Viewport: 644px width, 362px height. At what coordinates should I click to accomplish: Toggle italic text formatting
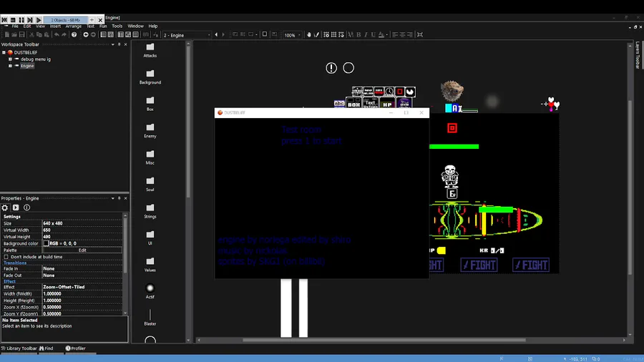tap(366, 35)
